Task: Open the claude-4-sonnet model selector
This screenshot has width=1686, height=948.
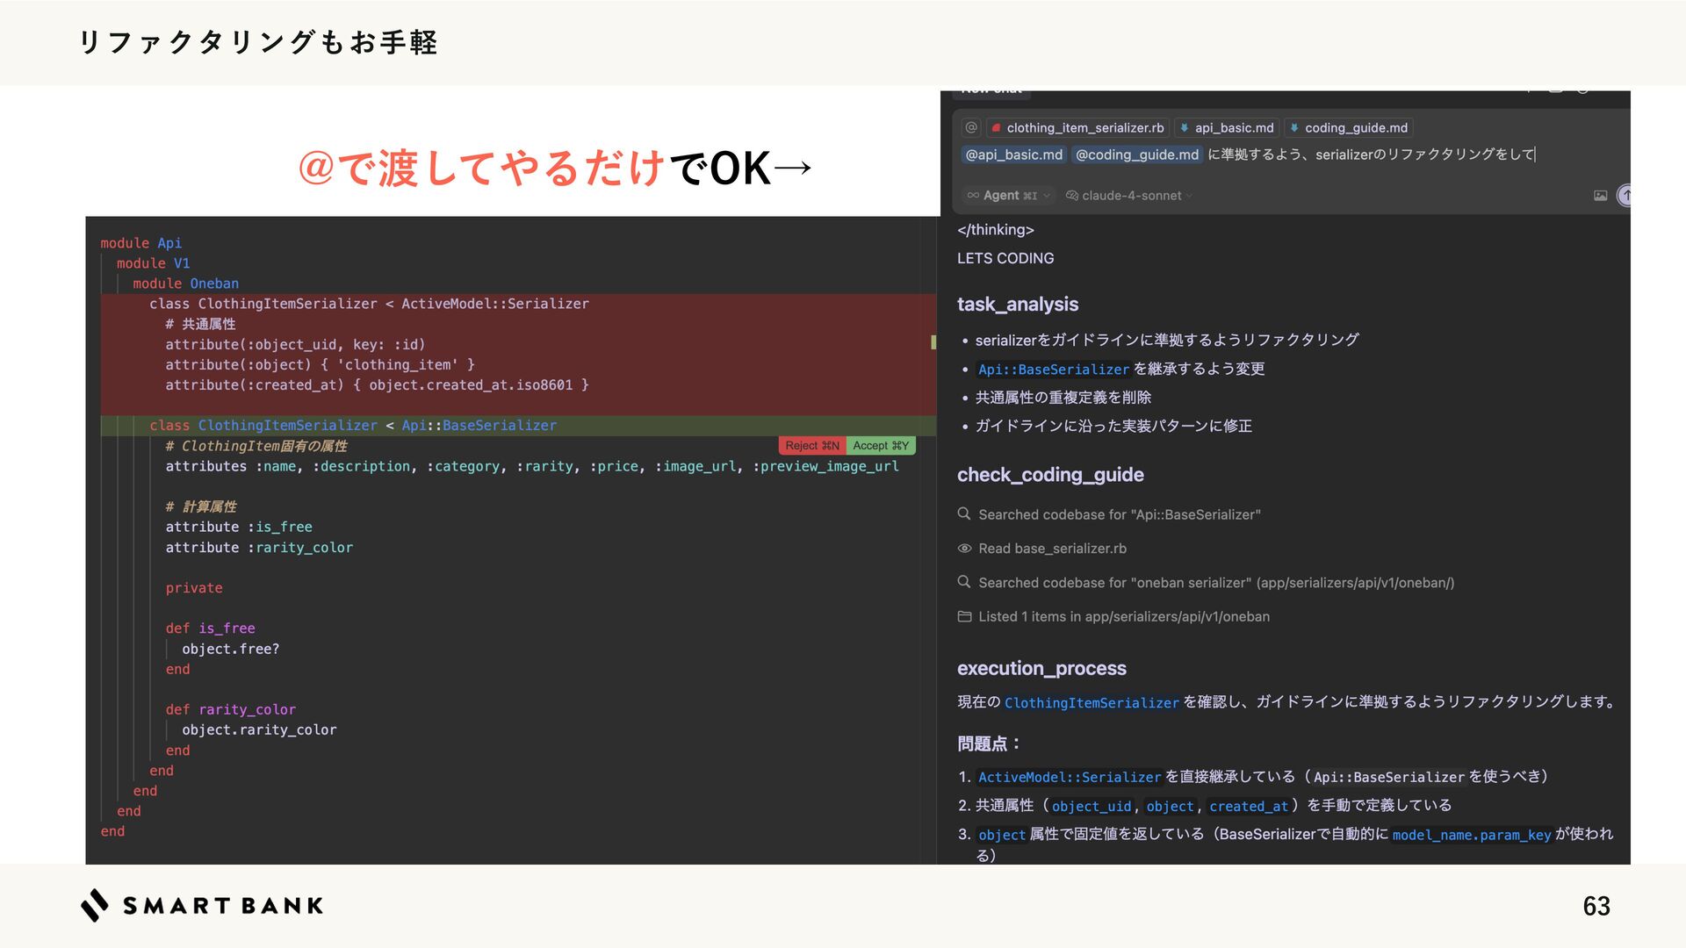Action: coord(1129,196)
